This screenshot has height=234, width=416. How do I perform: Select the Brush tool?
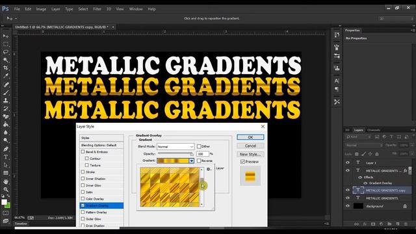[6, 92]
